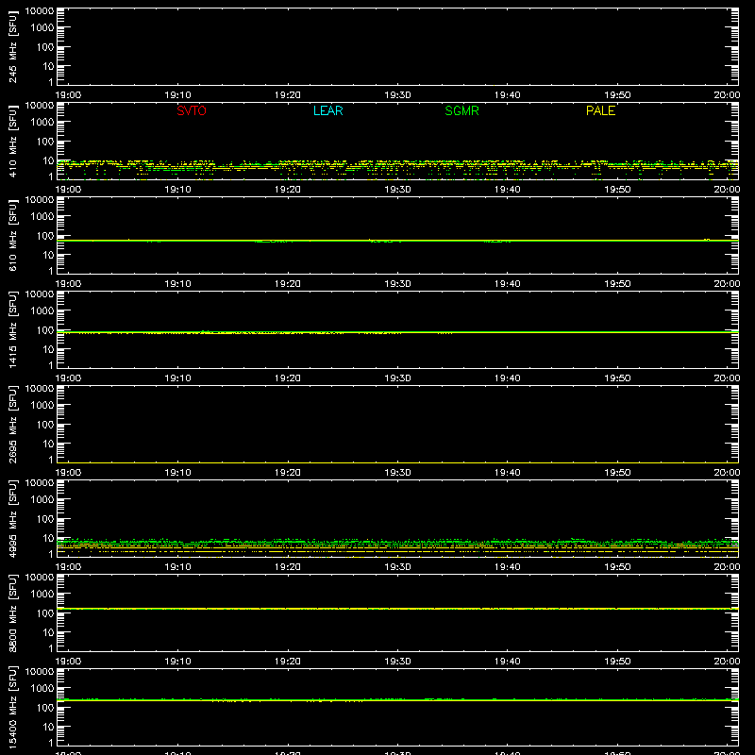Click 19:40 time label of 4995 MHz plot
The height and width of the screenshot is (755, 755).
click(x=507, y=567)
